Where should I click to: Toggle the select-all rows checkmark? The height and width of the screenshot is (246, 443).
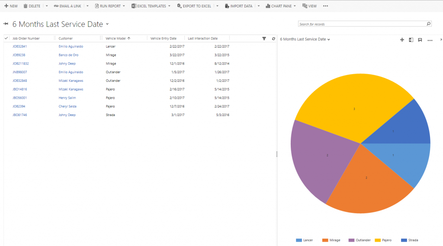coord(6,39)
